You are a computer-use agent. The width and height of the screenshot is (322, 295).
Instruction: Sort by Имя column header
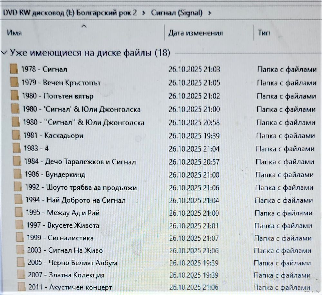[14, 33]
